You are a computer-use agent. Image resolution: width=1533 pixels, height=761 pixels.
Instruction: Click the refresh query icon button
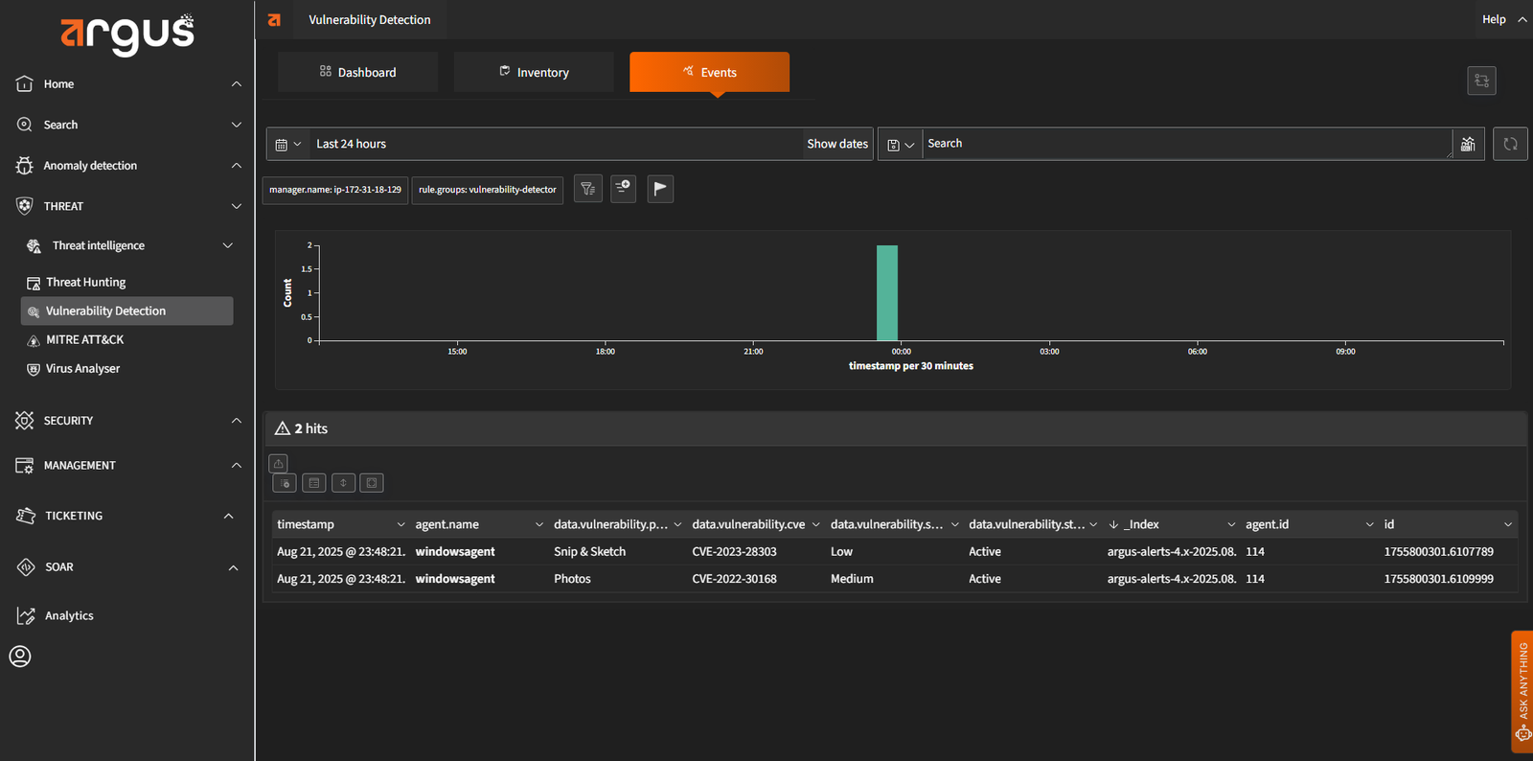(x=1510, y=144)
